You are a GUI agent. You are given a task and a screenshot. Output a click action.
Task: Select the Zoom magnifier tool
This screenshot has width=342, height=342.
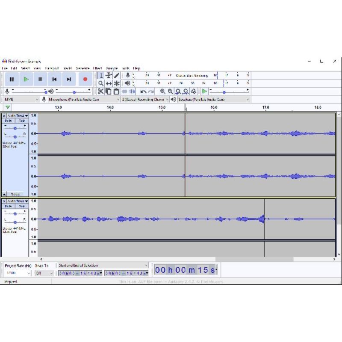click(x=101, y=83)
